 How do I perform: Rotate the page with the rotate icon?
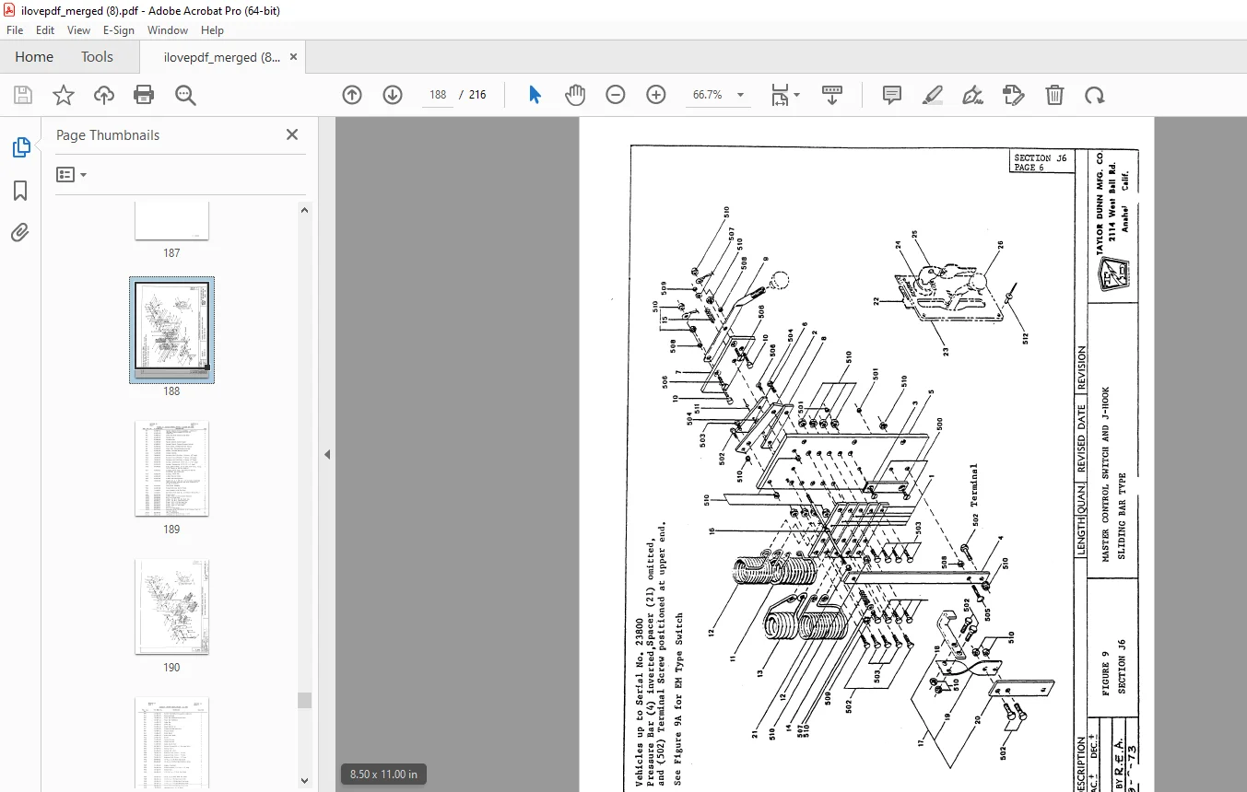(1094, 95)
